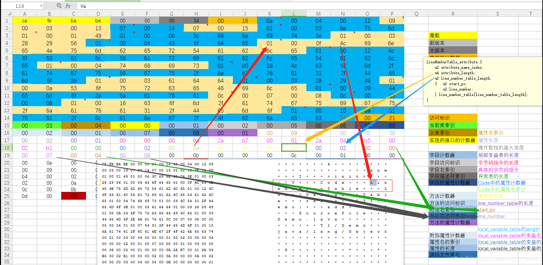Select the embedded hex dump image
Viewport: 543px width, 265px height.
[250, 212]
